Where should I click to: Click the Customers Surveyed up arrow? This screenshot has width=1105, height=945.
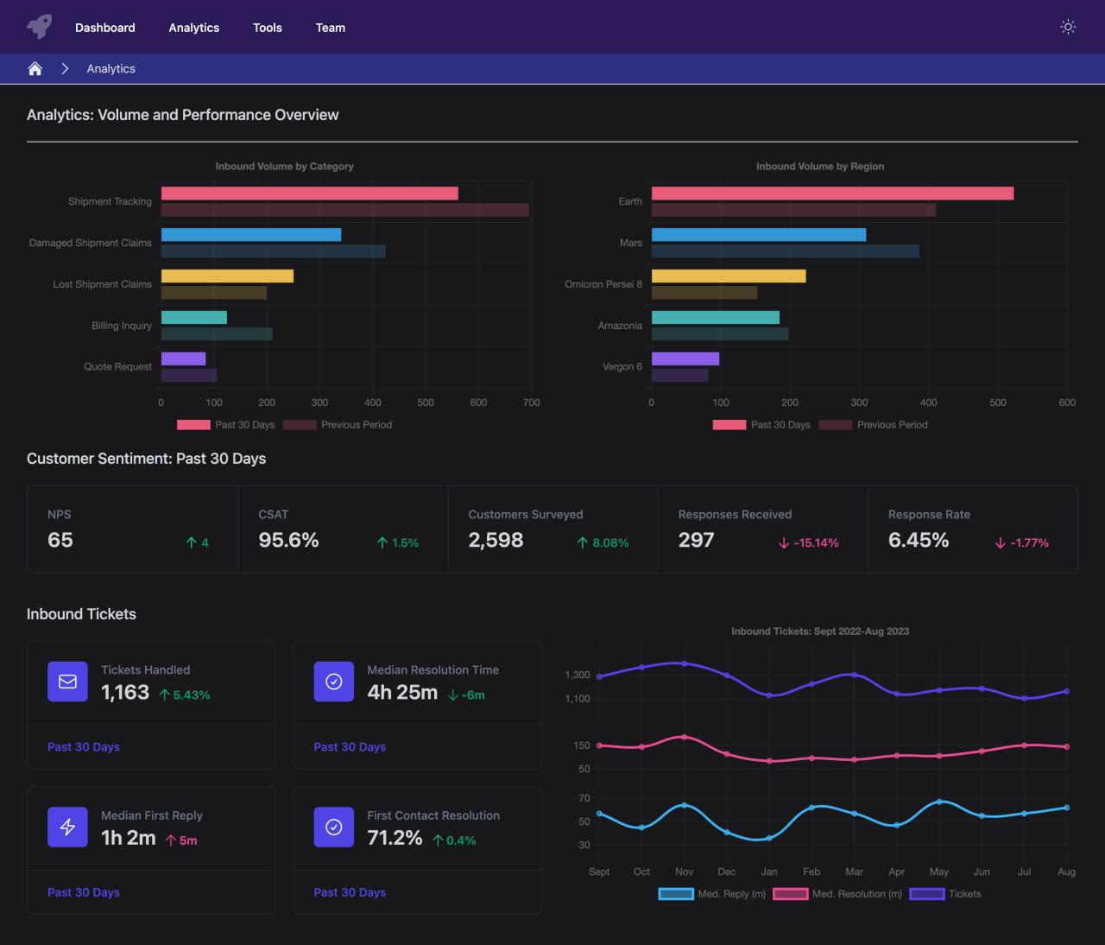tap(583, 542)
